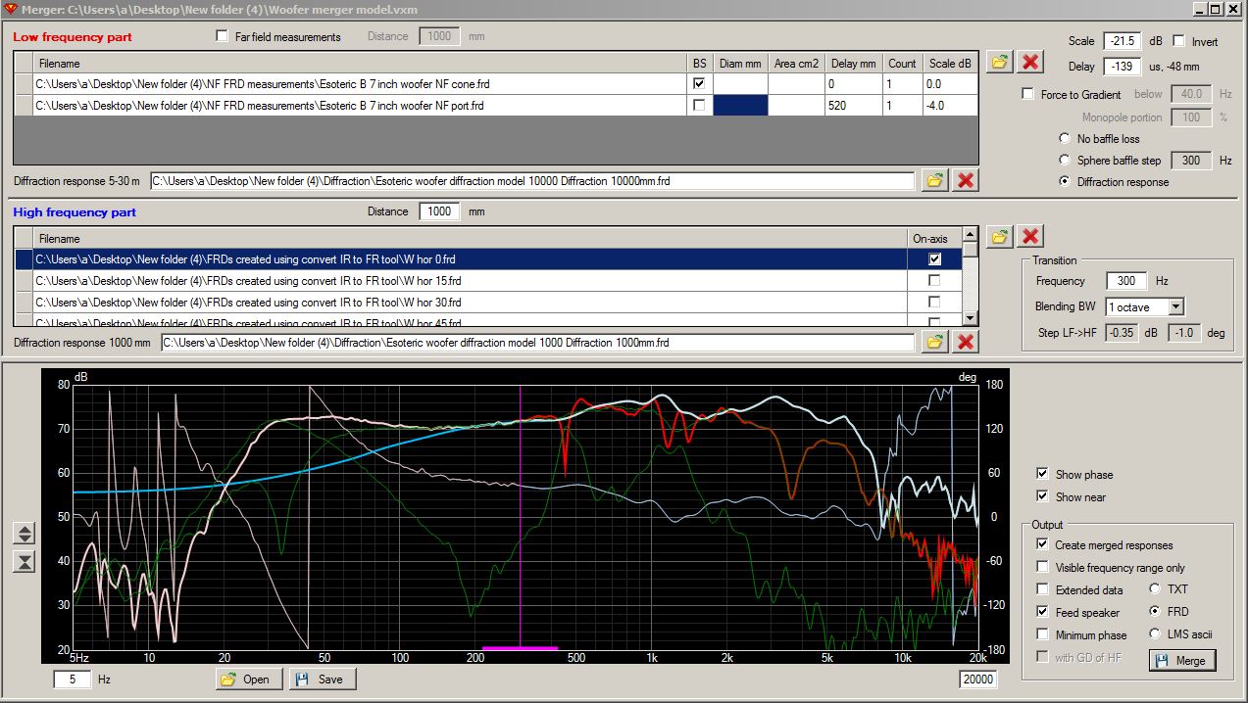
Task: Click the Transition Frequency input field
Action: pos(1126,281)
